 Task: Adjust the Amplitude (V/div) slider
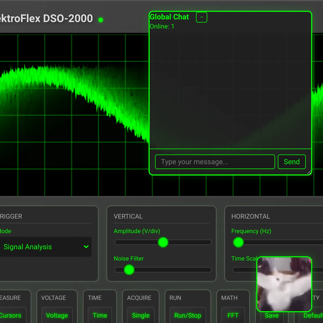(x=163, y=242)
